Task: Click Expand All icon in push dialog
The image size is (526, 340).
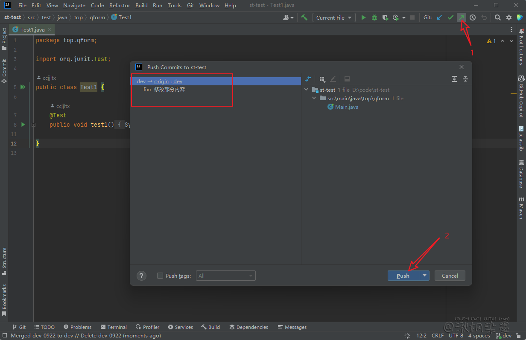Action: tap(454, 79)
